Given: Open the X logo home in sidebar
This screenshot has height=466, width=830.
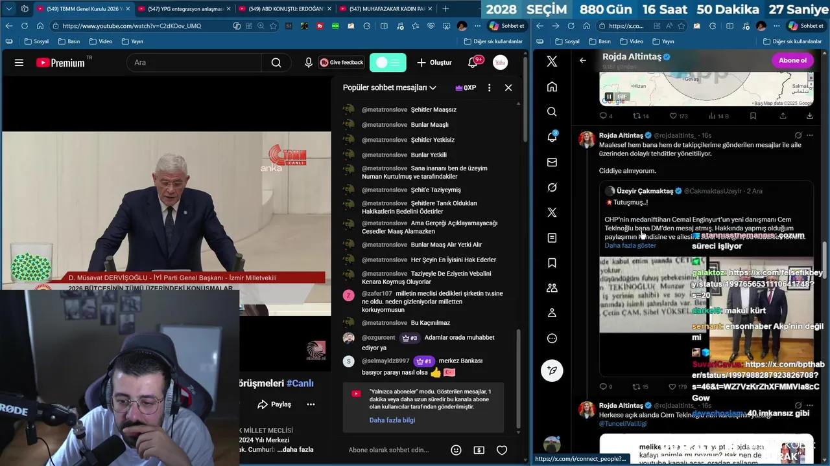Looking at the screenshot, I should (552, 61).
